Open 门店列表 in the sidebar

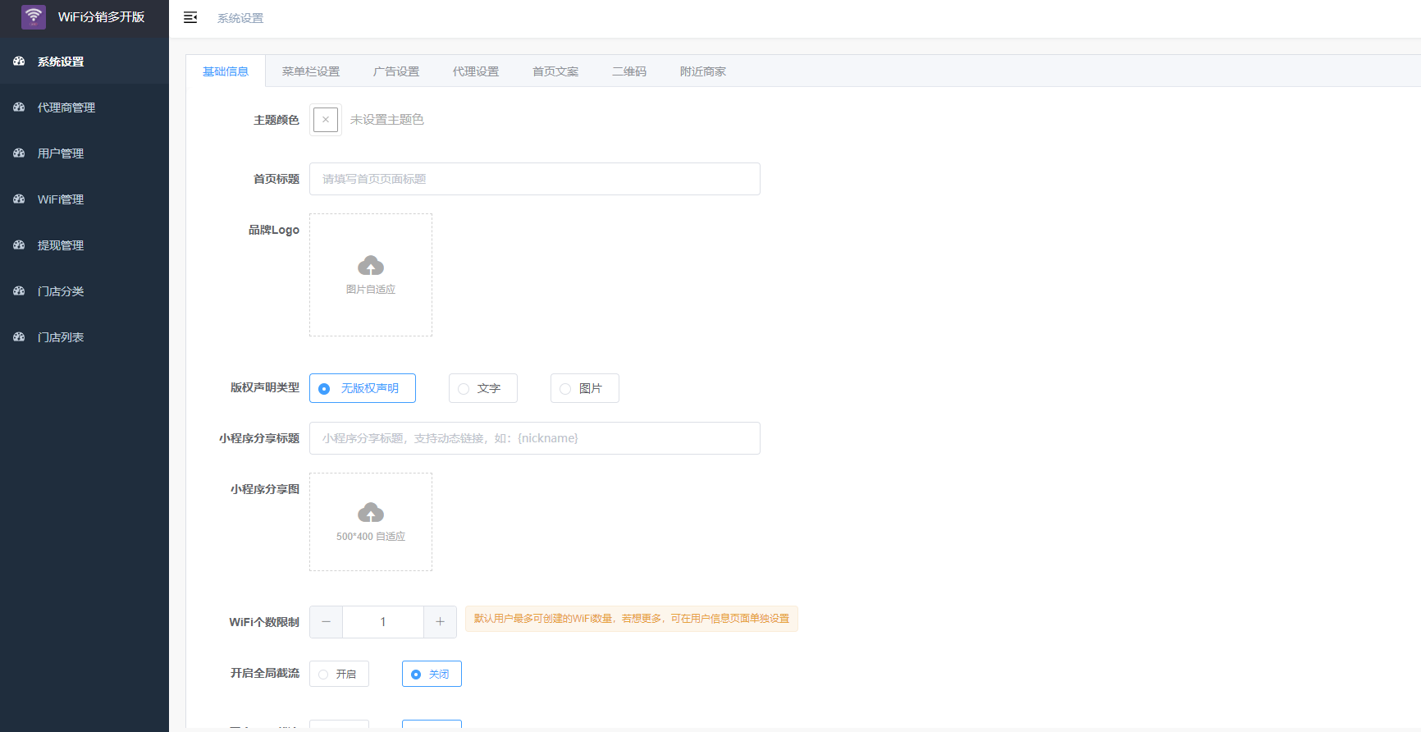tap(61, 337)
